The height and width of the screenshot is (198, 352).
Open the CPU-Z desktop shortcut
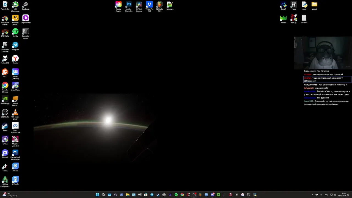[x=5, y=141]
